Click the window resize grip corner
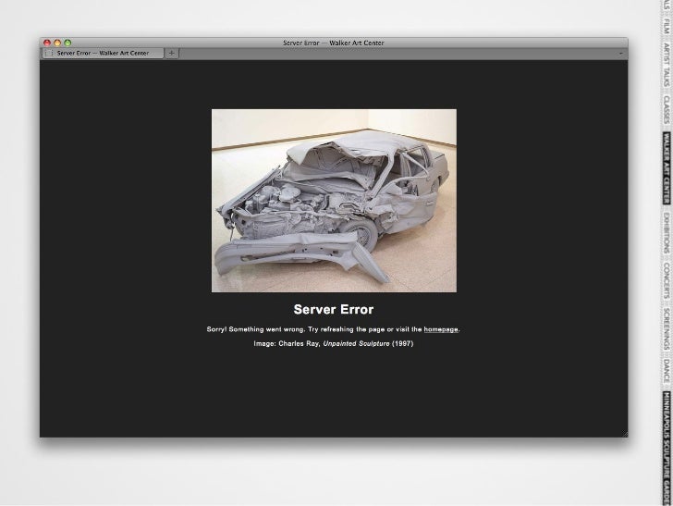 click(624, 434)
